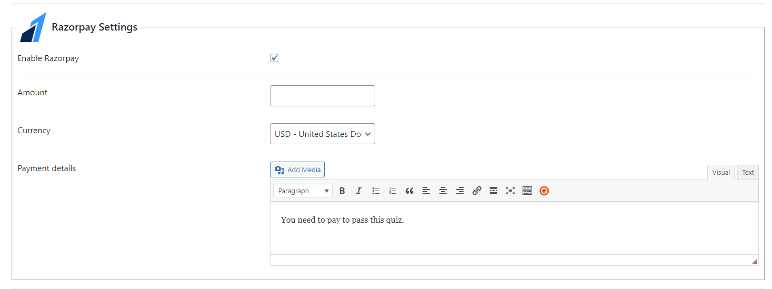The height and width of the screenshot is (289, 772).
Task: Click the Razorpay Settings heading
Action: tap(95, 27)
